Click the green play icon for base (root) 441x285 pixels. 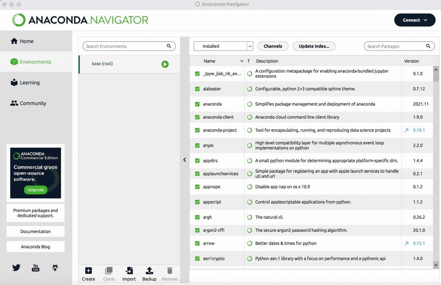165,64
